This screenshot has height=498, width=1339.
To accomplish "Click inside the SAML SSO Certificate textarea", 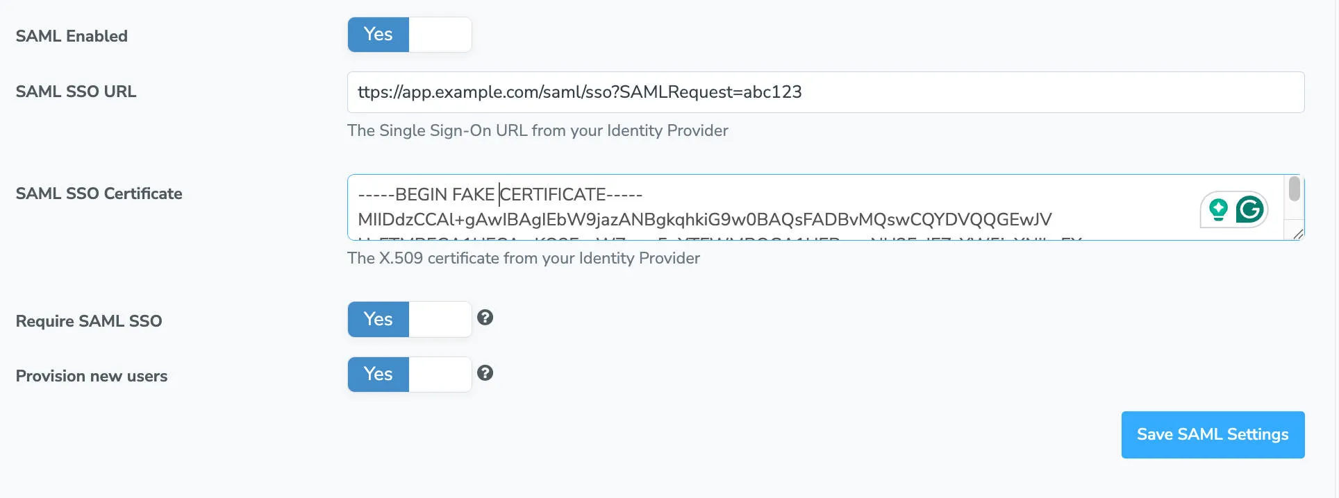I will (x=695, y=208).
